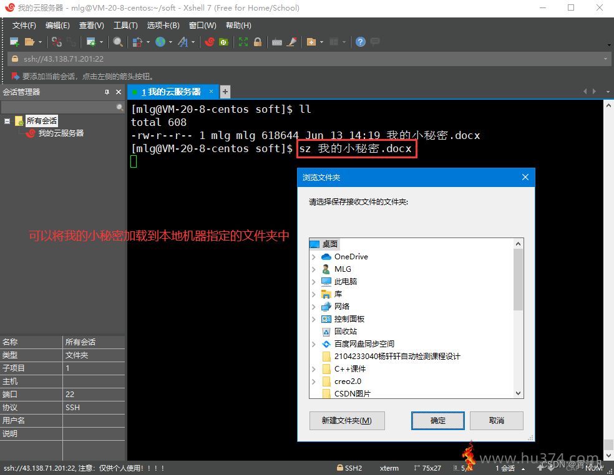Click the Open session folder icon

[x=29, y=42]
